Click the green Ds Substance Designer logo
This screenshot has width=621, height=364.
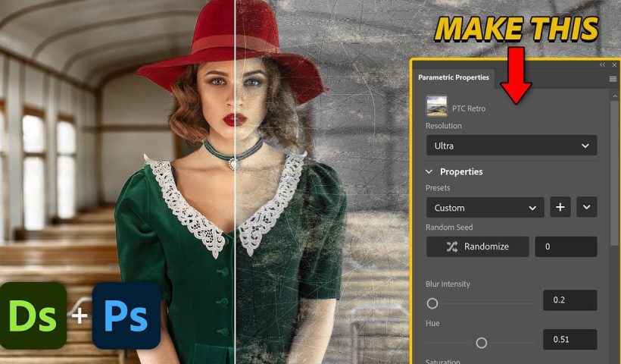pos(33,315)
